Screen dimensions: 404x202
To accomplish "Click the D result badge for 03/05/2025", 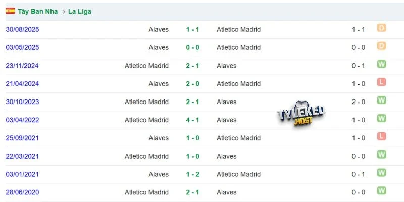I will pyautogui.click(x=381, y=46).
